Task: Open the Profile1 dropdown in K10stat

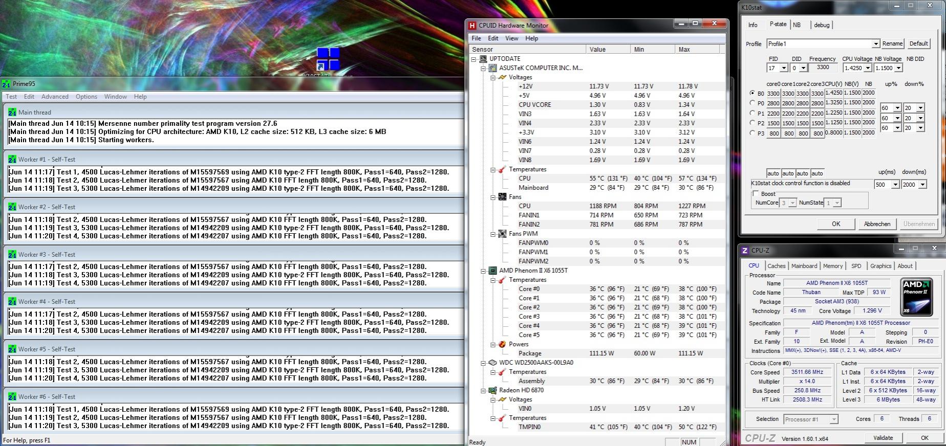Action: point(876,44)
